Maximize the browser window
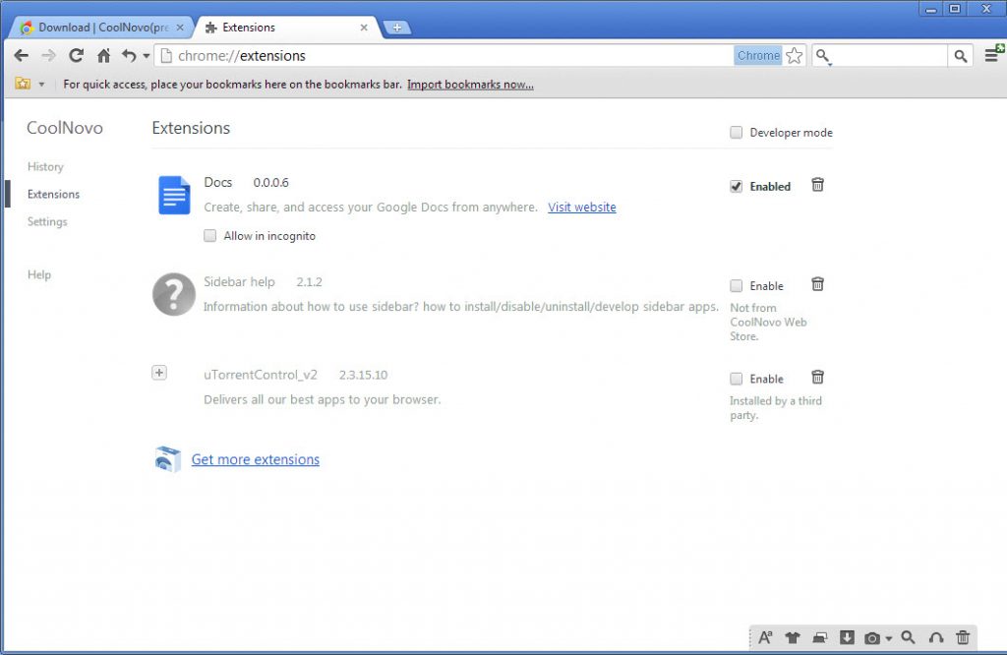 [x=955, y=9]
